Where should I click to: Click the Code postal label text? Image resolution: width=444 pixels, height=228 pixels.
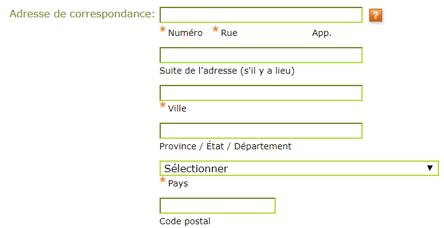pos(185,221)
